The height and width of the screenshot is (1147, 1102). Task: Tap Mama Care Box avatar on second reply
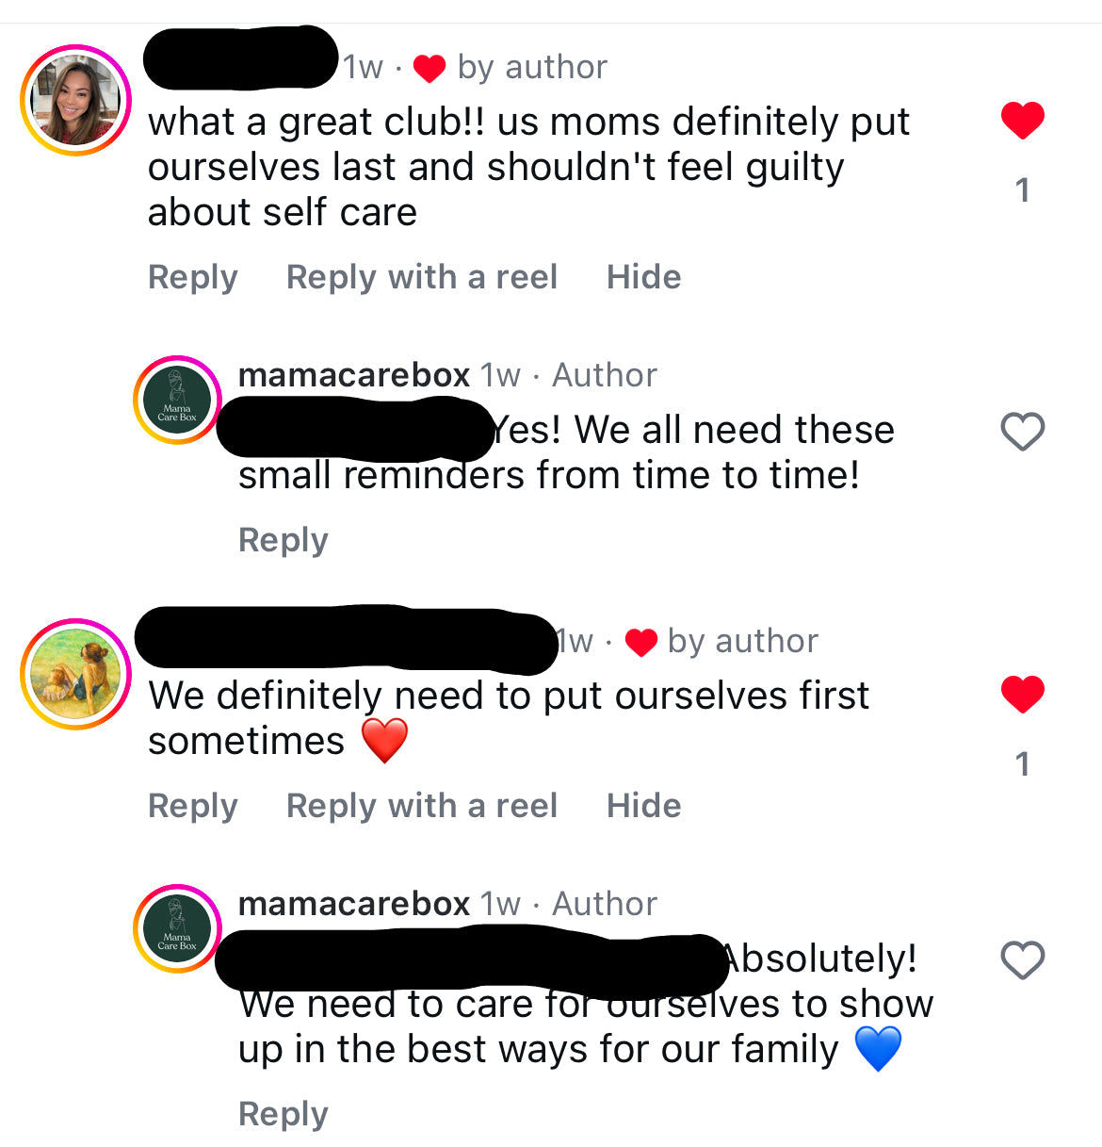pyautogui.click(x=177, y=929)
